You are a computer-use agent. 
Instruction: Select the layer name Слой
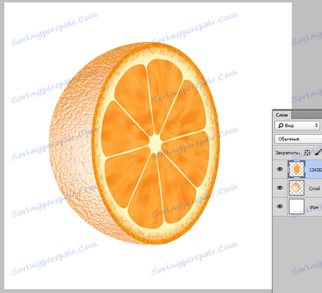coord(314,188)
